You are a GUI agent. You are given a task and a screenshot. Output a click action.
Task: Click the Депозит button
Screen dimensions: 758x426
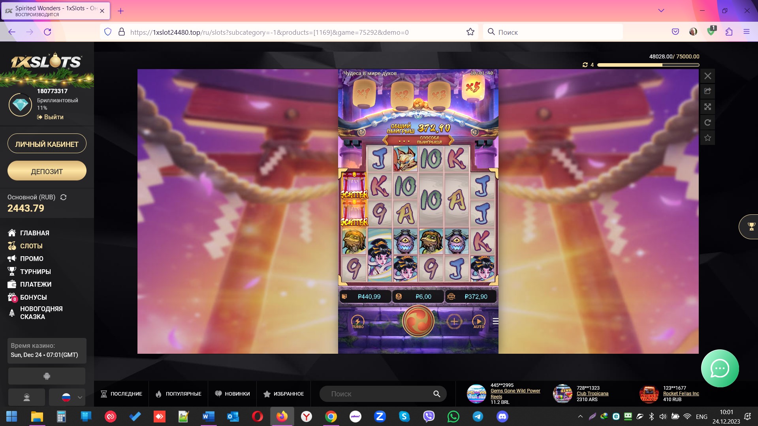tap(47, 171)
